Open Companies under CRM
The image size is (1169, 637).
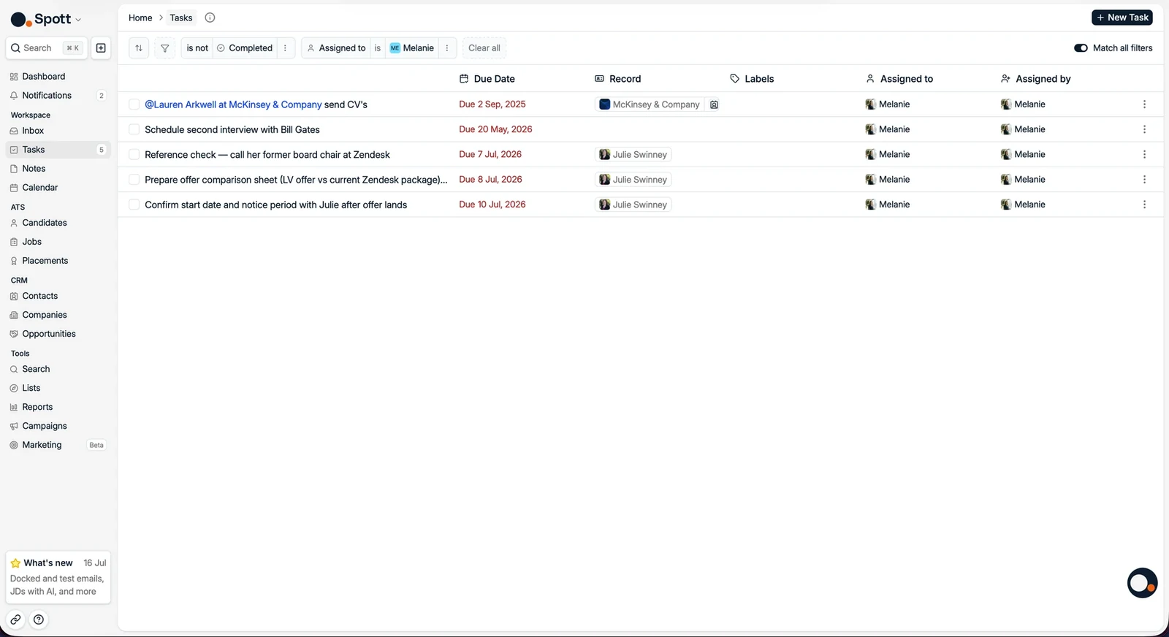pos(58,315)
